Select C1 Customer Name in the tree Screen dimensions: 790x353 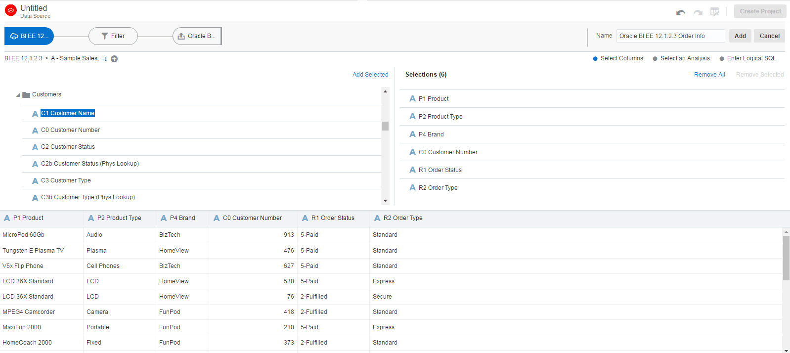pyautogui.click(x=67, y=113)
